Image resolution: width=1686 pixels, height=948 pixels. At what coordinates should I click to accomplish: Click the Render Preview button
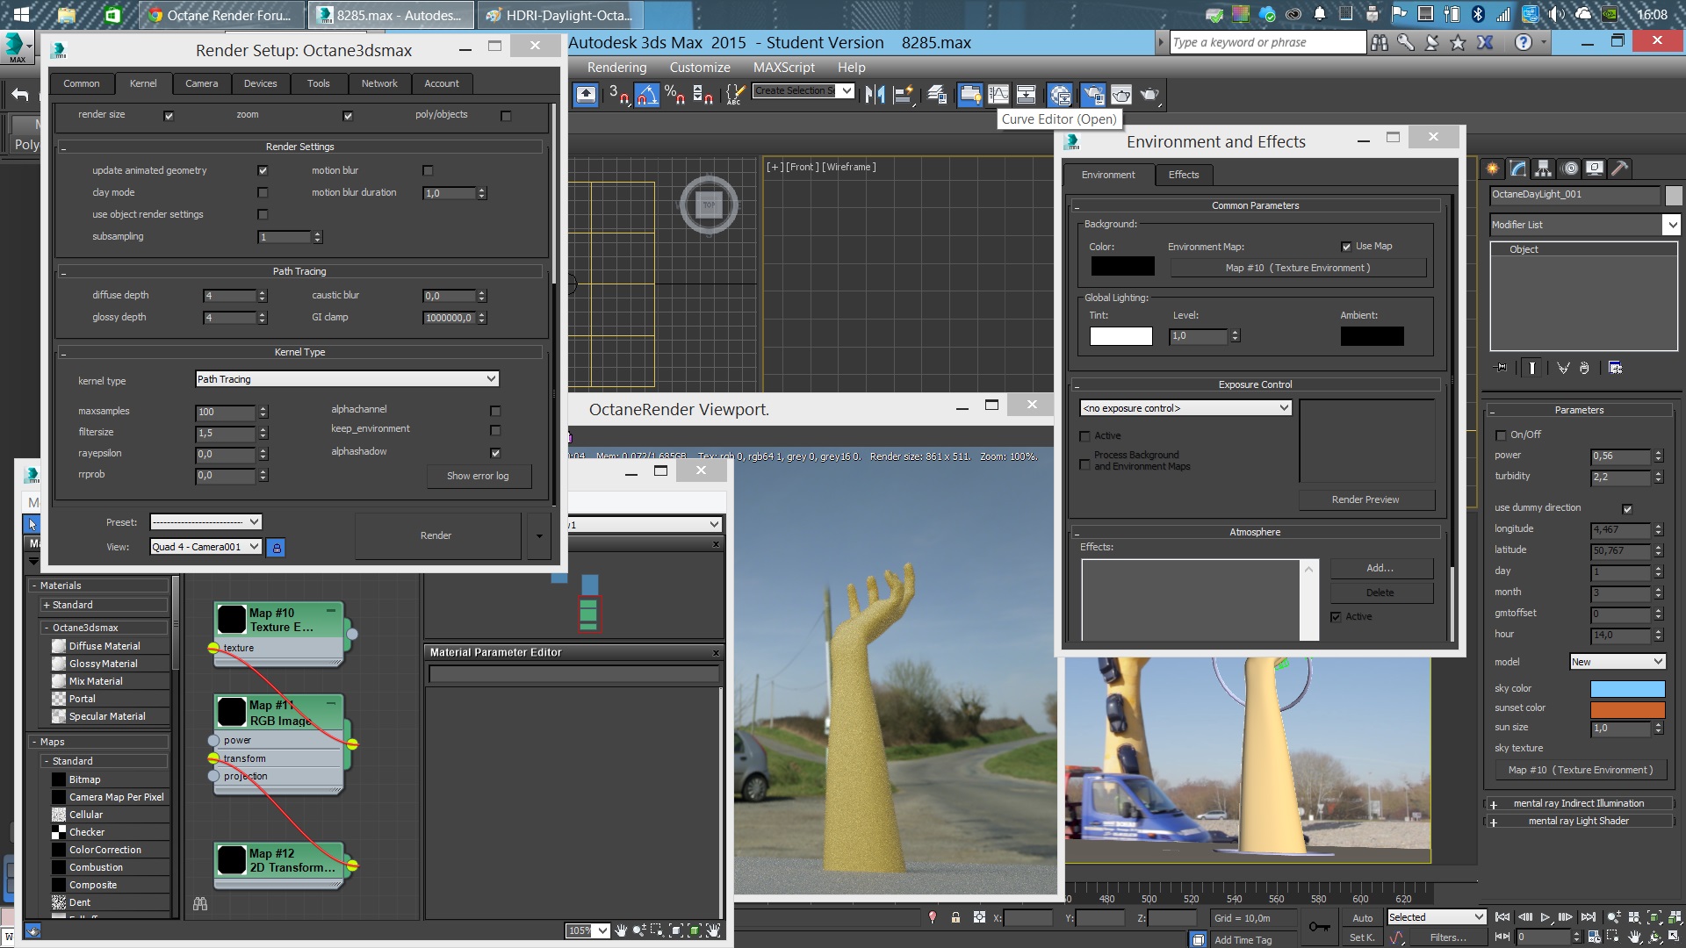click(1365, 499)
